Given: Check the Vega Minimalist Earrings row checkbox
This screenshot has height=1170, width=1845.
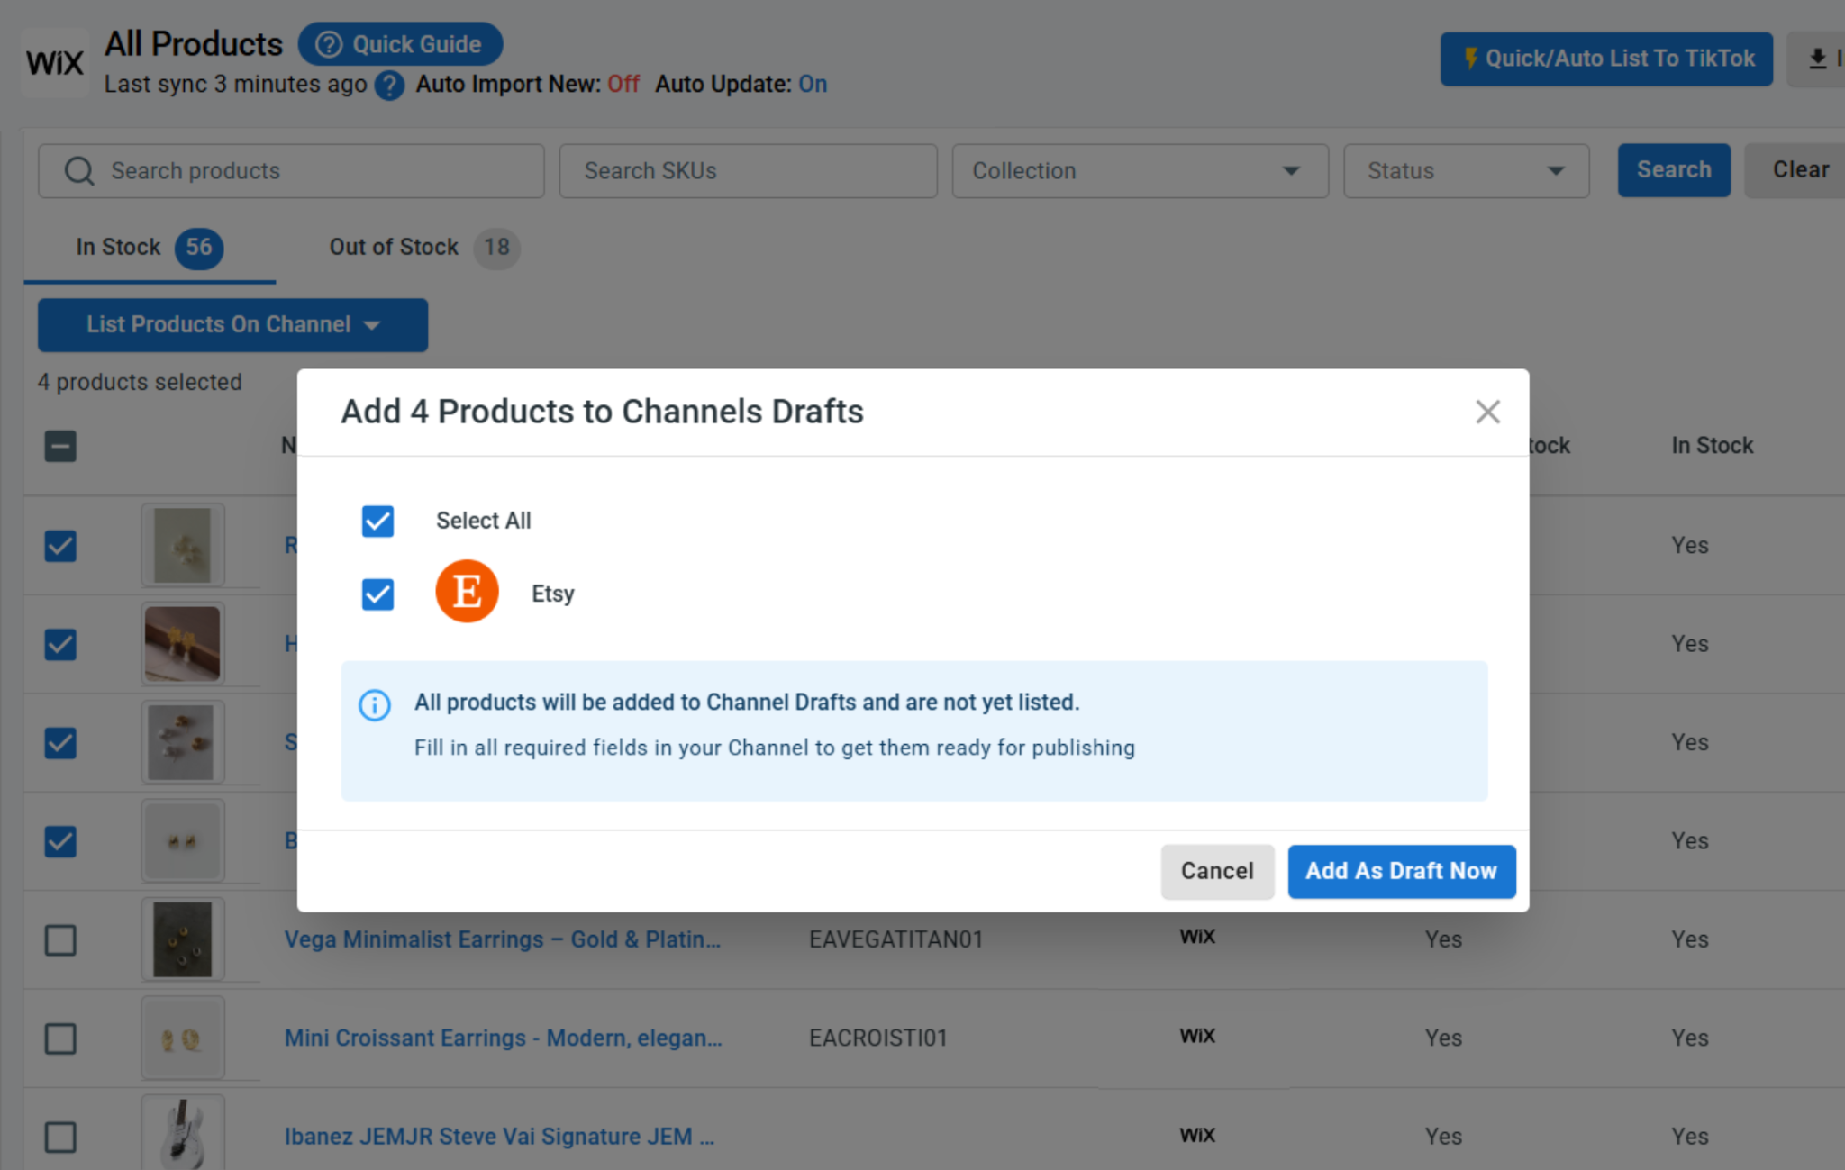Looking at the screenshot, I should coord(60,940).
